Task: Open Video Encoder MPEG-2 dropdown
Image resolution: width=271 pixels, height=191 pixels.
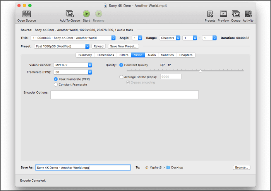Action: [73, 65]
